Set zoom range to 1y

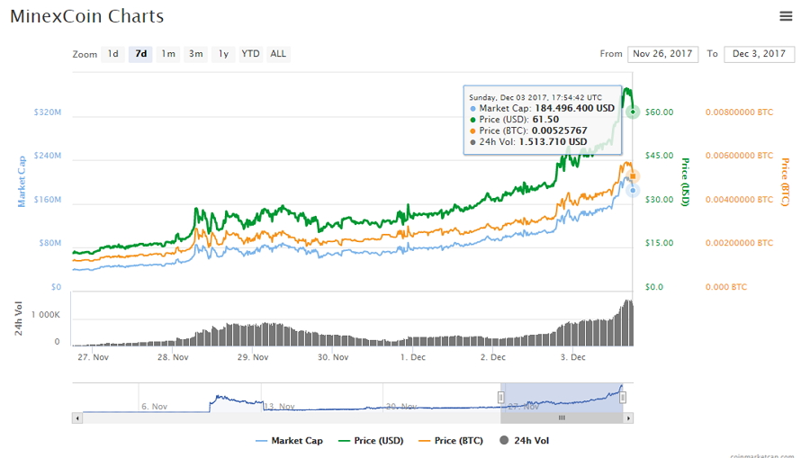[x=223, y=54]
